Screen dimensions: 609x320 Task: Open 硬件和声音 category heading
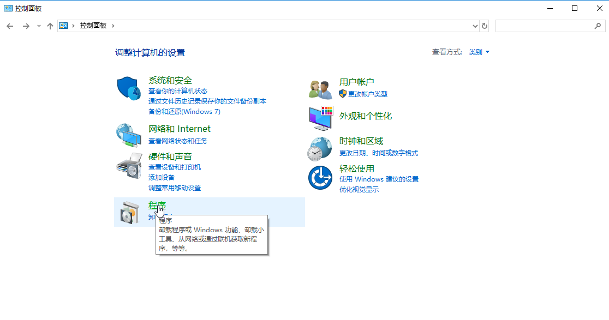click(x=170, y=156)
